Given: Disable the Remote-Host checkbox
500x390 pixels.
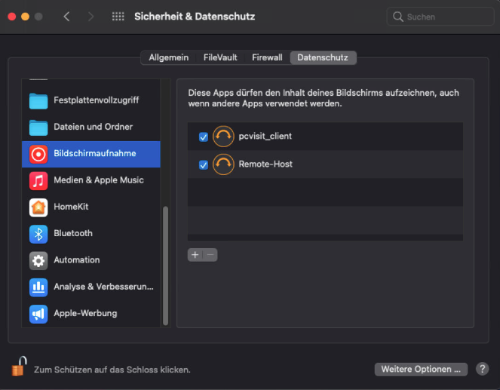Looking at the screenshot, I should (203, 164).
